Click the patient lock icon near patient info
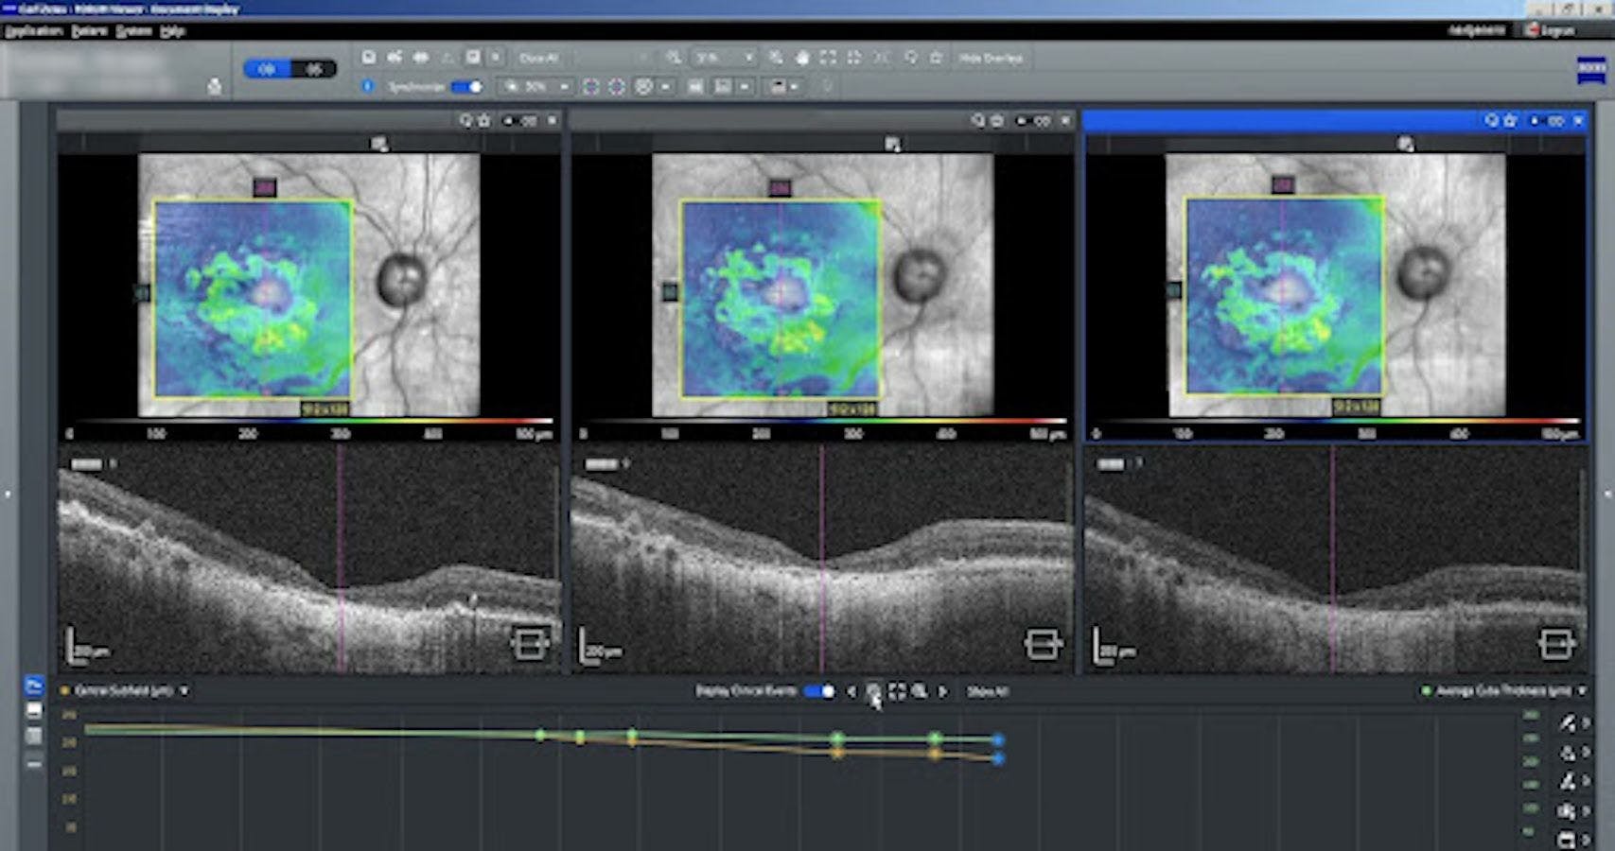Viewport: 1615px width, 851px height. coord(215,87)
